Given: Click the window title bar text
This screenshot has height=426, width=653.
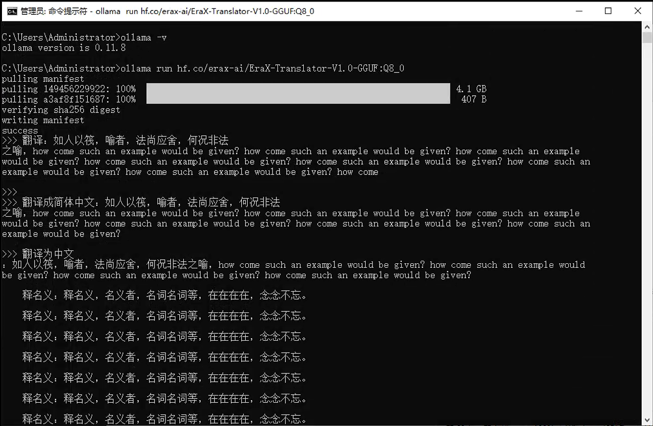Looking at the screenshot, I should (167, 11).
